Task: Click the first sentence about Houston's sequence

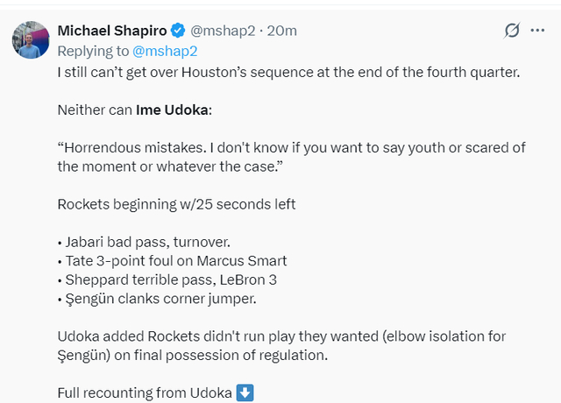Action: 288,72
